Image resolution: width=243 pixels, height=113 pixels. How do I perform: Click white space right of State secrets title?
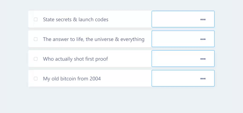click(x=130, y=19)
